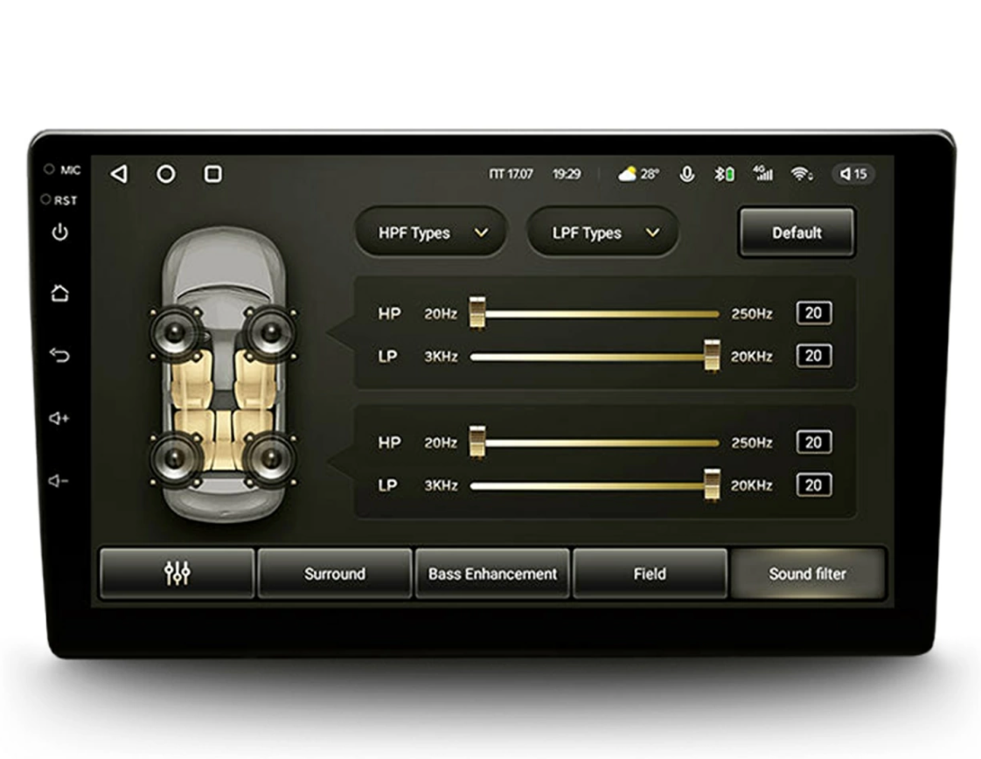Switch to the Surround tab
The width and height of the screenshot is (981, 759).
[x=335, y=573]
